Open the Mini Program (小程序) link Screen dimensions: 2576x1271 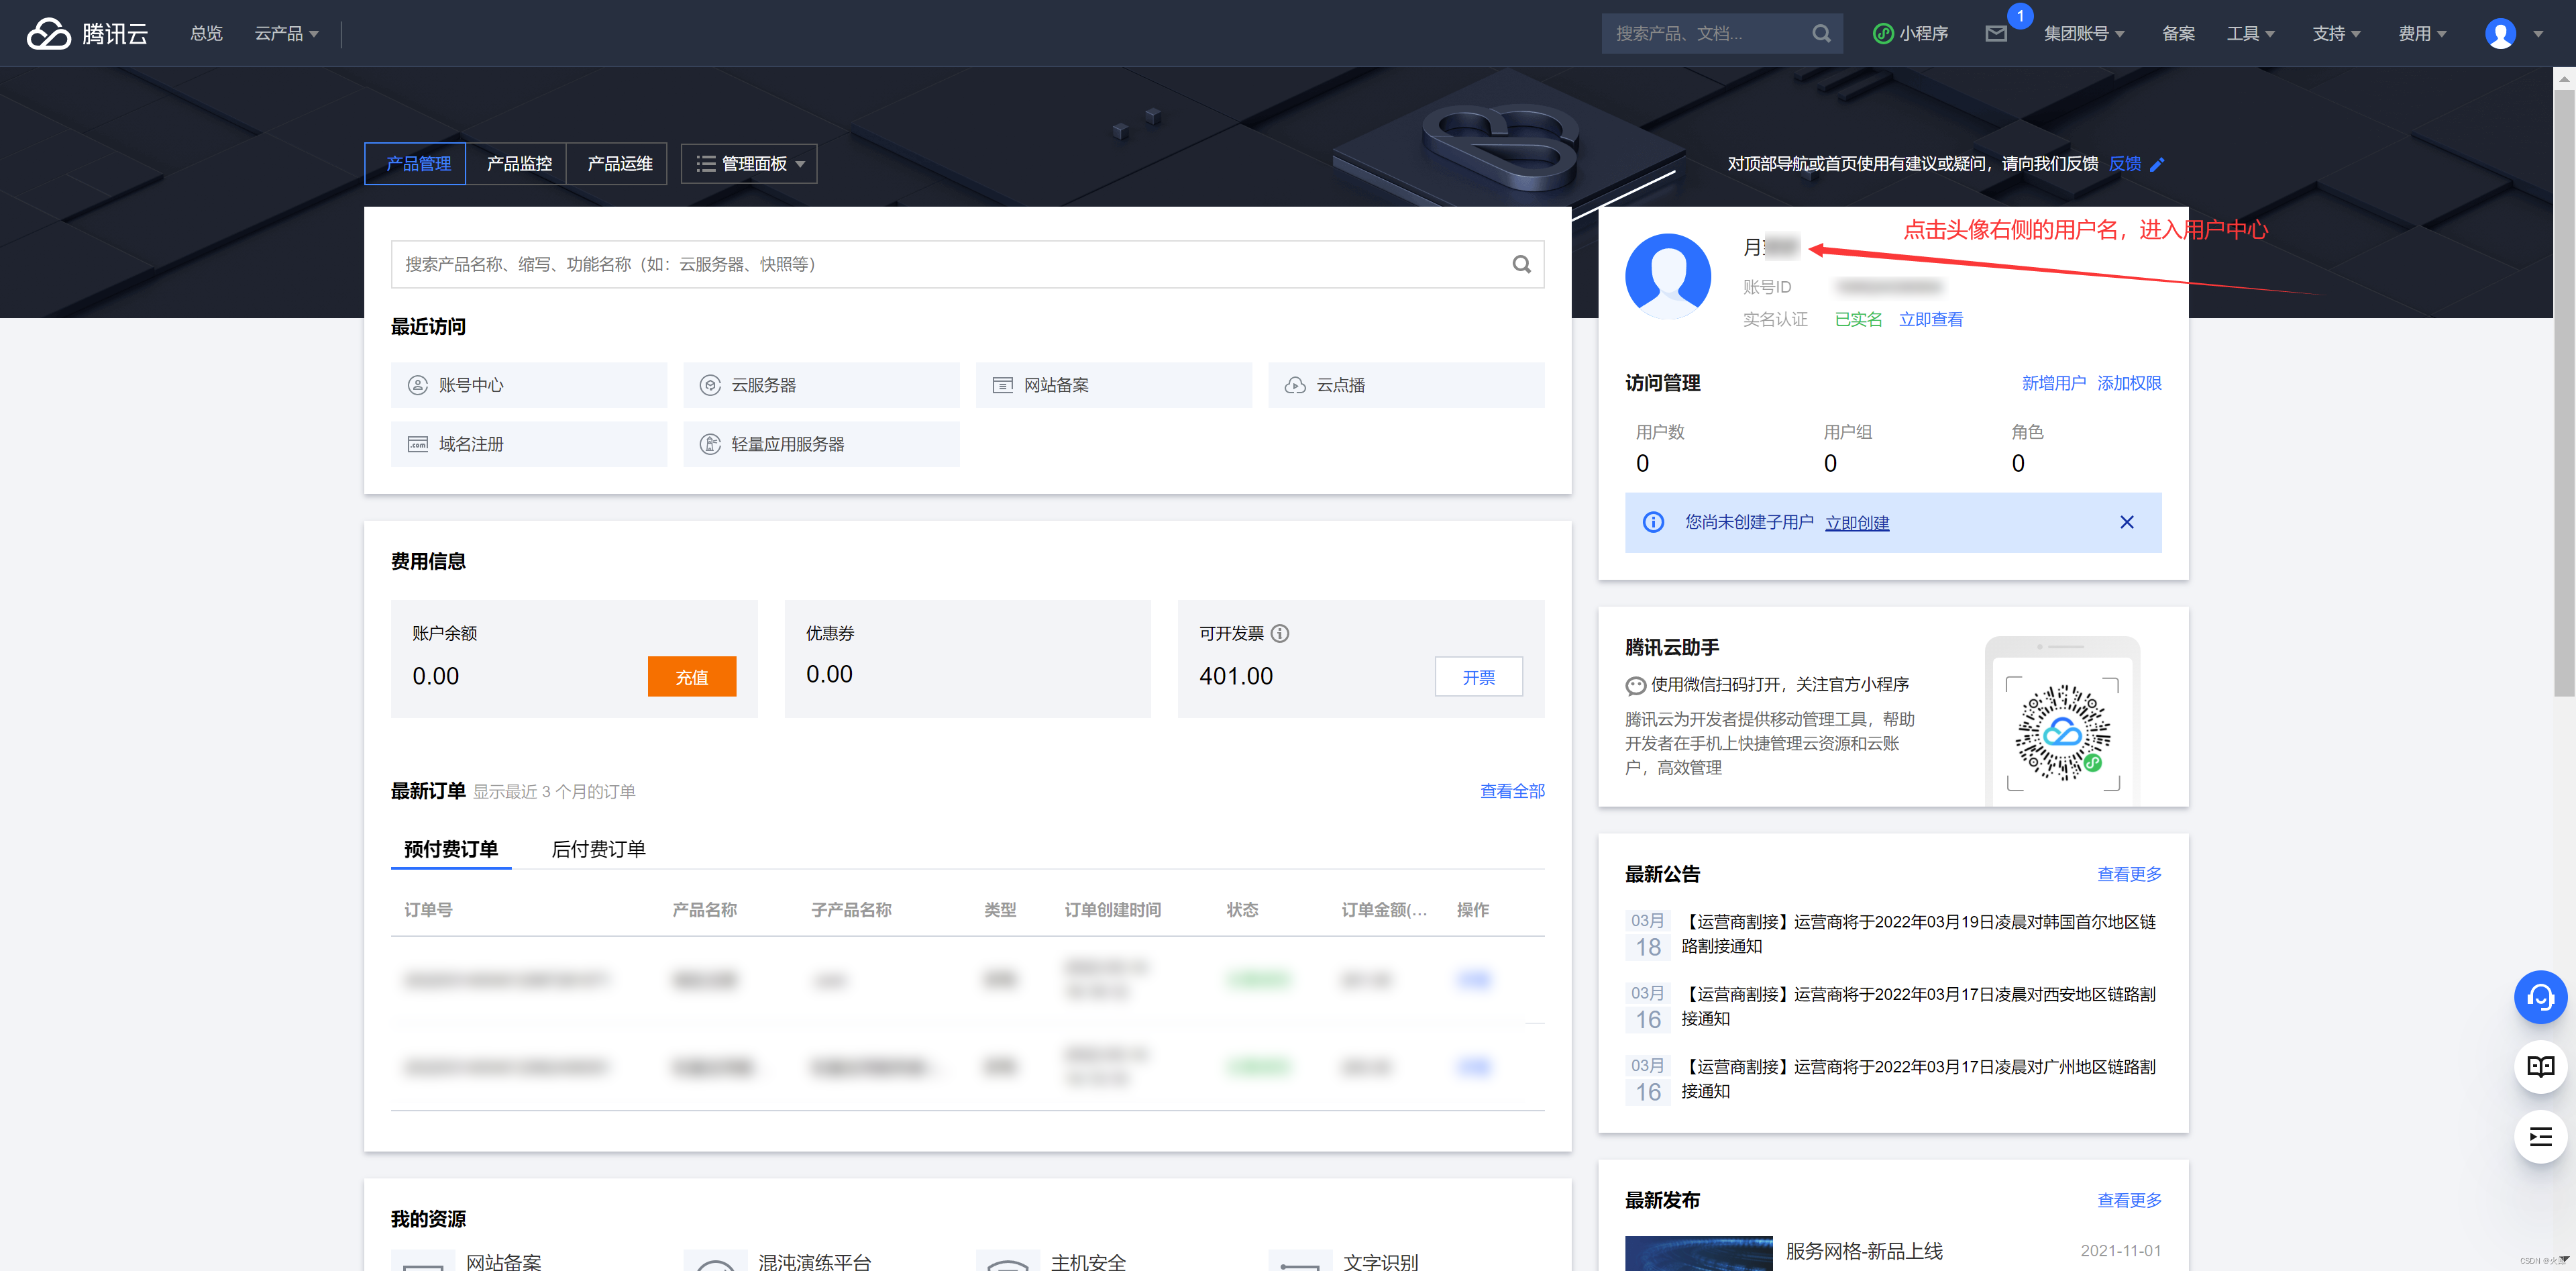coord(1911,33)
